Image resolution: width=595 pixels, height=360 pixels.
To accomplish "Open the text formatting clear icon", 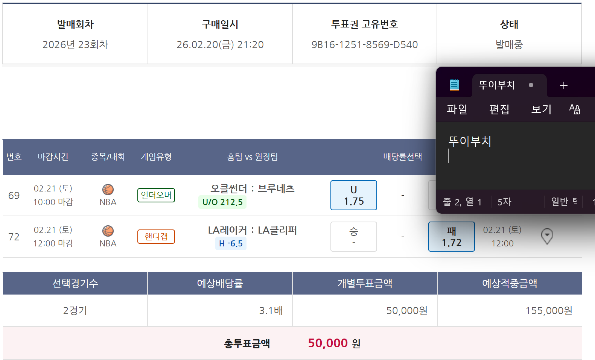I will (575, 109).
